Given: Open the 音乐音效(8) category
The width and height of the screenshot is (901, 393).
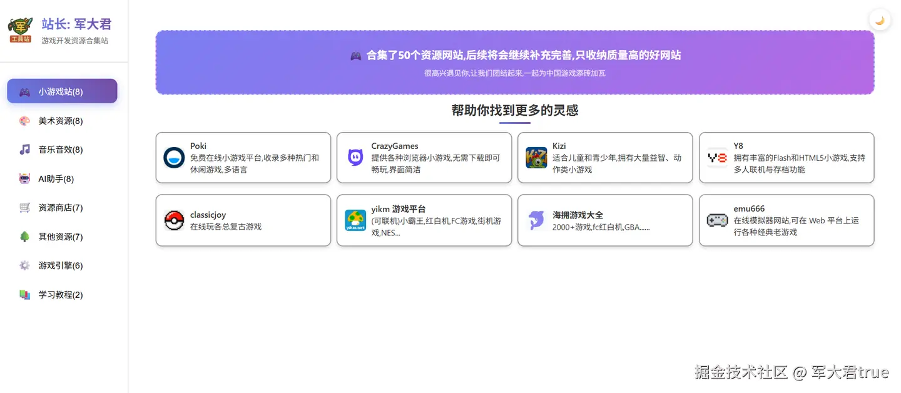Looking at the screenshot, I should [62, 150].
